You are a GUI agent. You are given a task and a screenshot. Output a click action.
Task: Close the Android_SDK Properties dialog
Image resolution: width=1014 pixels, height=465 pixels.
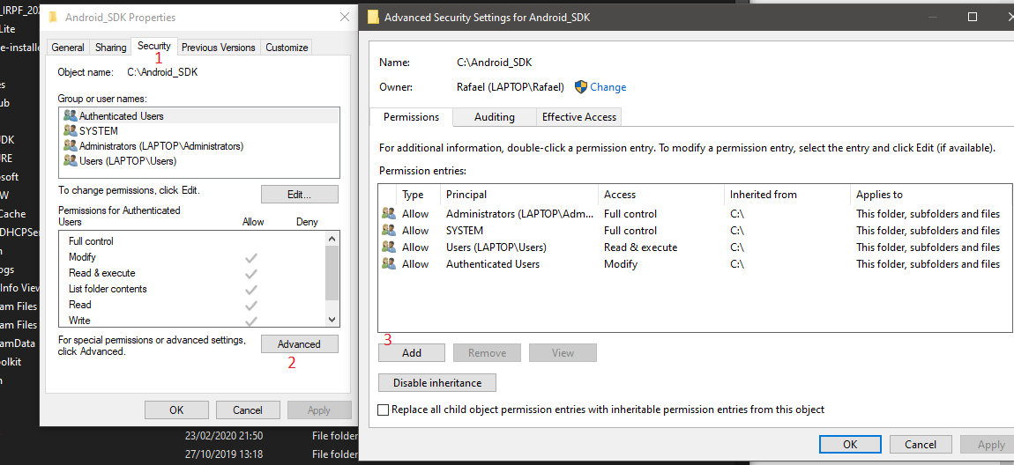coord(343,18)
